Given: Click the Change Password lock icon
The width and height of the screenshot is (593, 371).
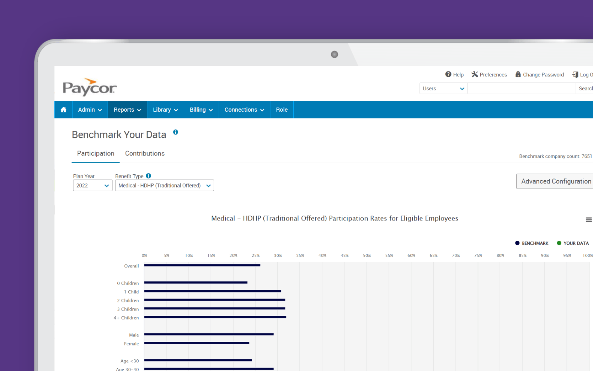Looking at the screenshot, I should point(518,74).
